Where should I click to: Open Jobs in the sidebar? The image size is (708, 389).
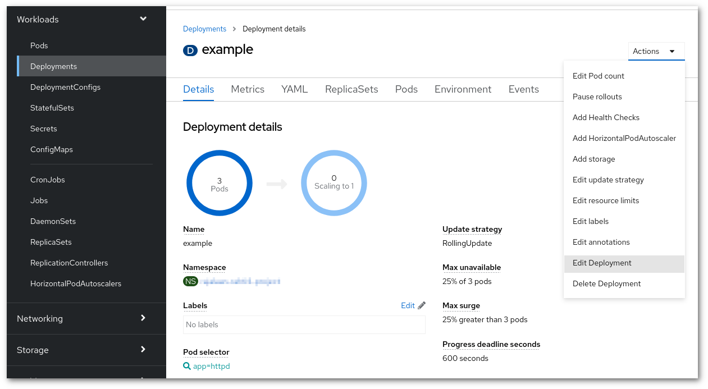pos(39,200)
